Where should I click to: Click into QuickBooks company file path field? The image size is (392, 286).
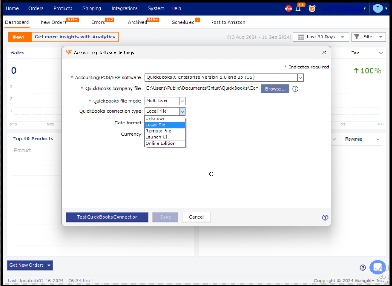pyautogui.click(x=202, y=88)
